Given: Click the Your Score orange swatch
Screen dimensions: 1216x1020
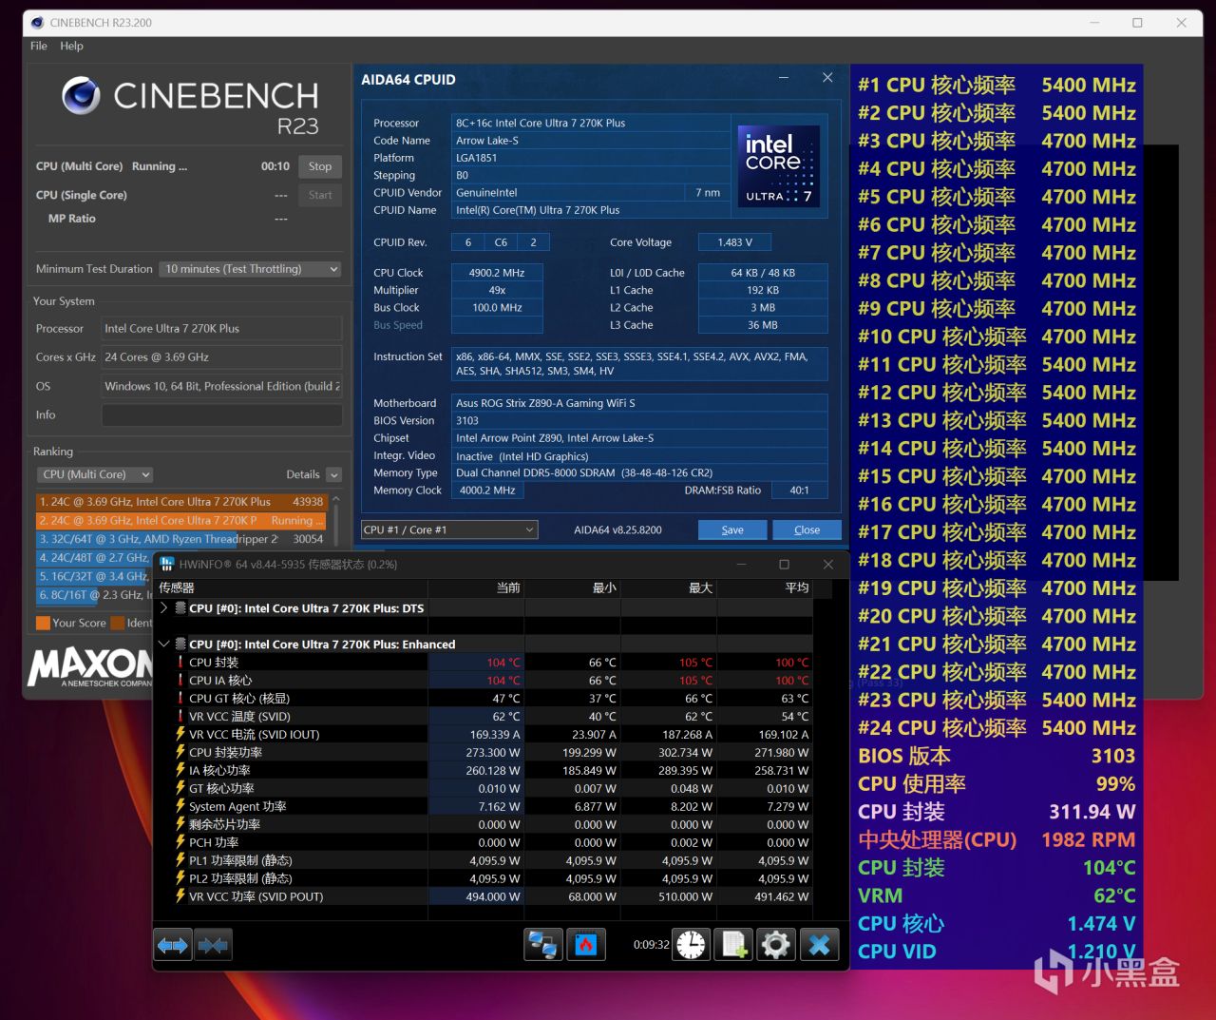Looking at the screenshot, I should [x=43, y=623].
